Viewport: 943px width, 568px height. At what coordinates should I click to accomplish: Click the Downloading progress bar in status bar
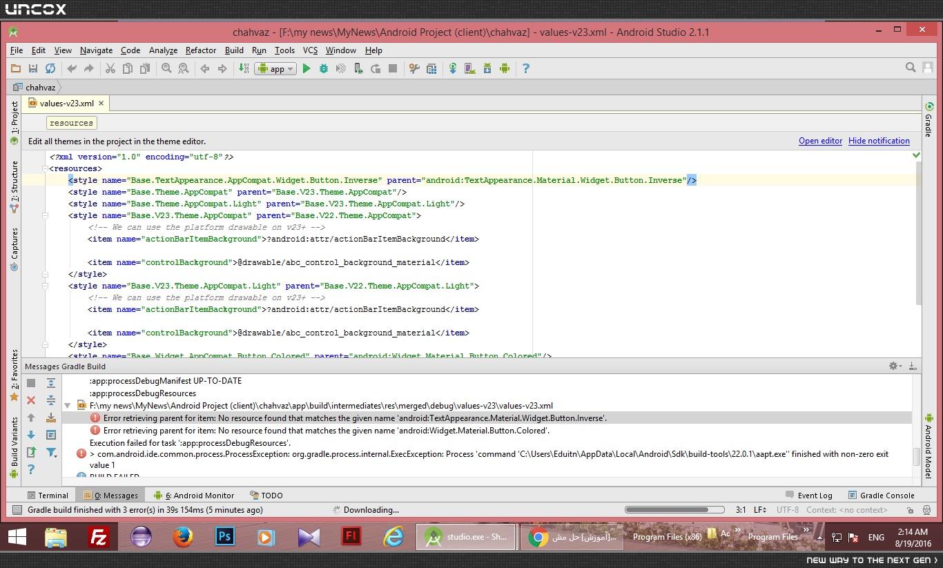pos(674,510)
